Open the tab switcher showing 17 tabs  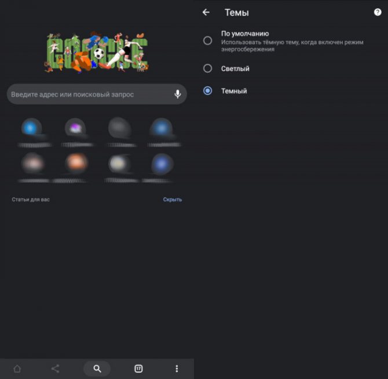(138, 369)
